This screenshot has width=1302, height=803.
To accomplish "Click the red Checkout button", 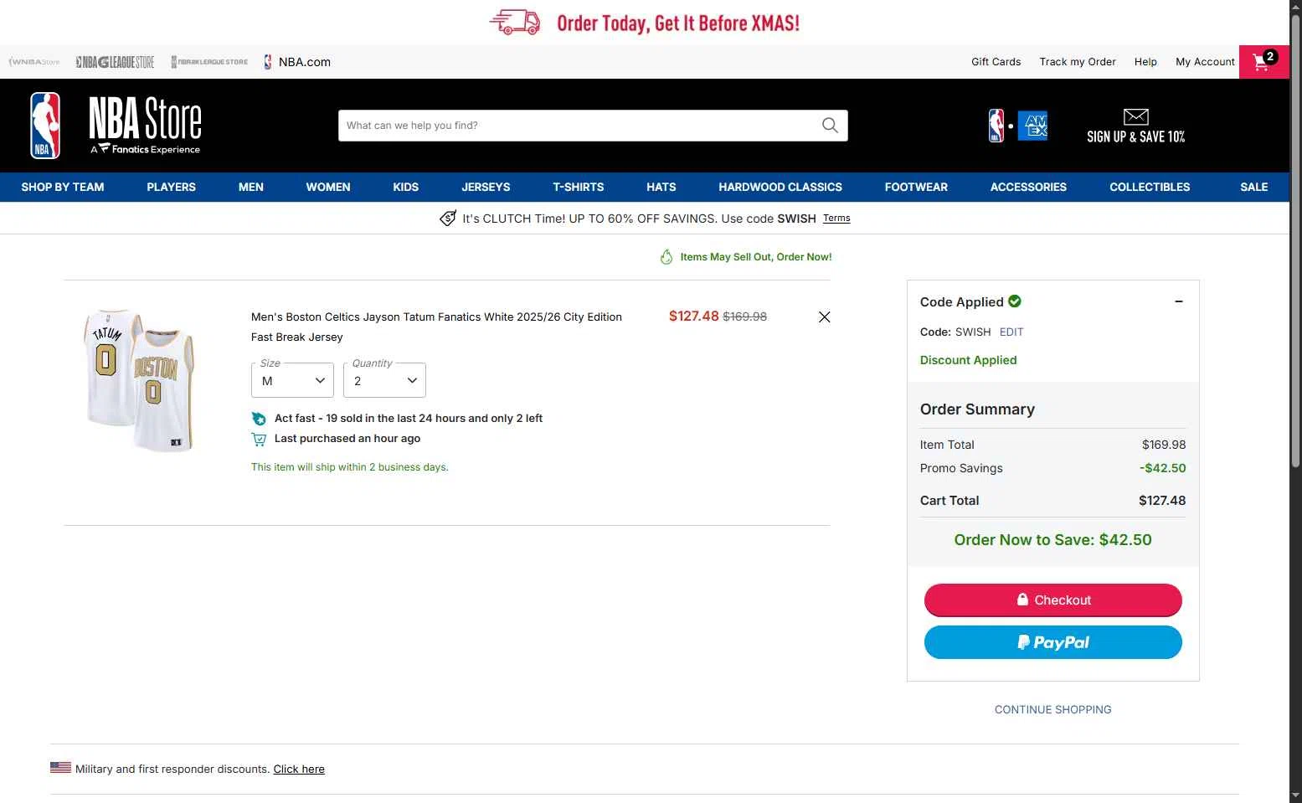I will point(1053,600).
